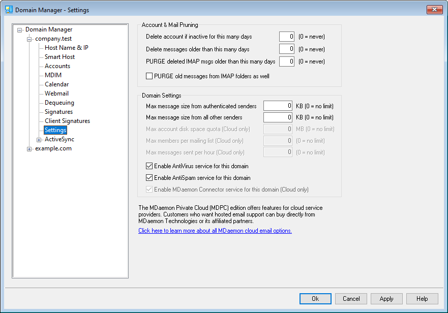
Task: Focus the authenticated senders max size field
Action: [278, 106]
